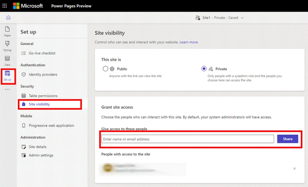Open the Styling workspace
The image size is (308, 187).
tap(7, 46)
